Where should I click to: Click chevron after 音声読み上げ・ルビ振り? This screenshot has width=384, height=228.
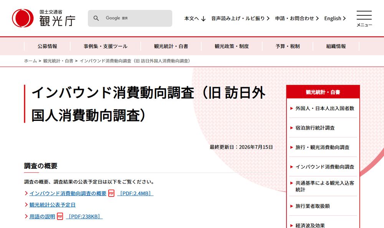[268, 18]
